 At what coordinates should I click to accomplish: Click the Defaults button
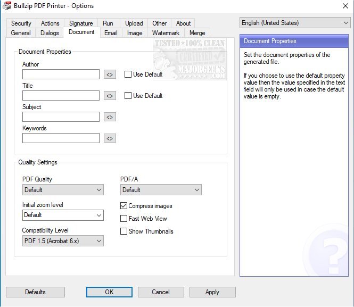coord(35,292)
